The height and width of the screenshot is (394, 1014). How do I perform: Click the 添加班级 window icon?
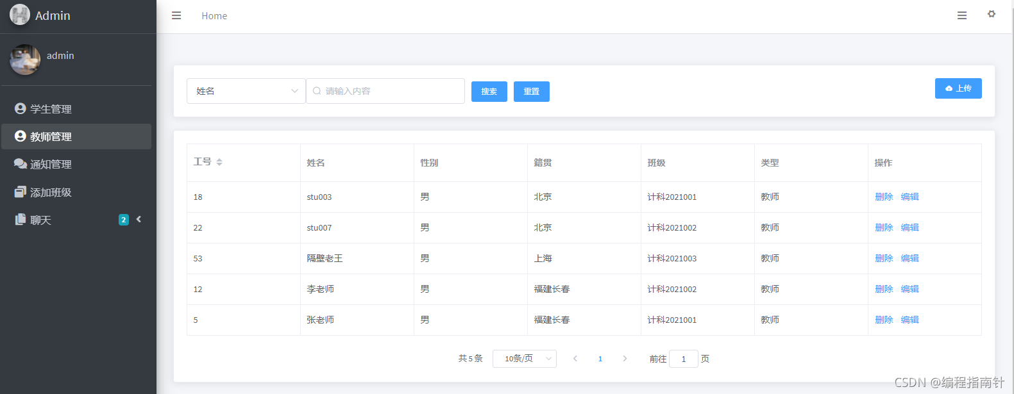click(21, 192)
